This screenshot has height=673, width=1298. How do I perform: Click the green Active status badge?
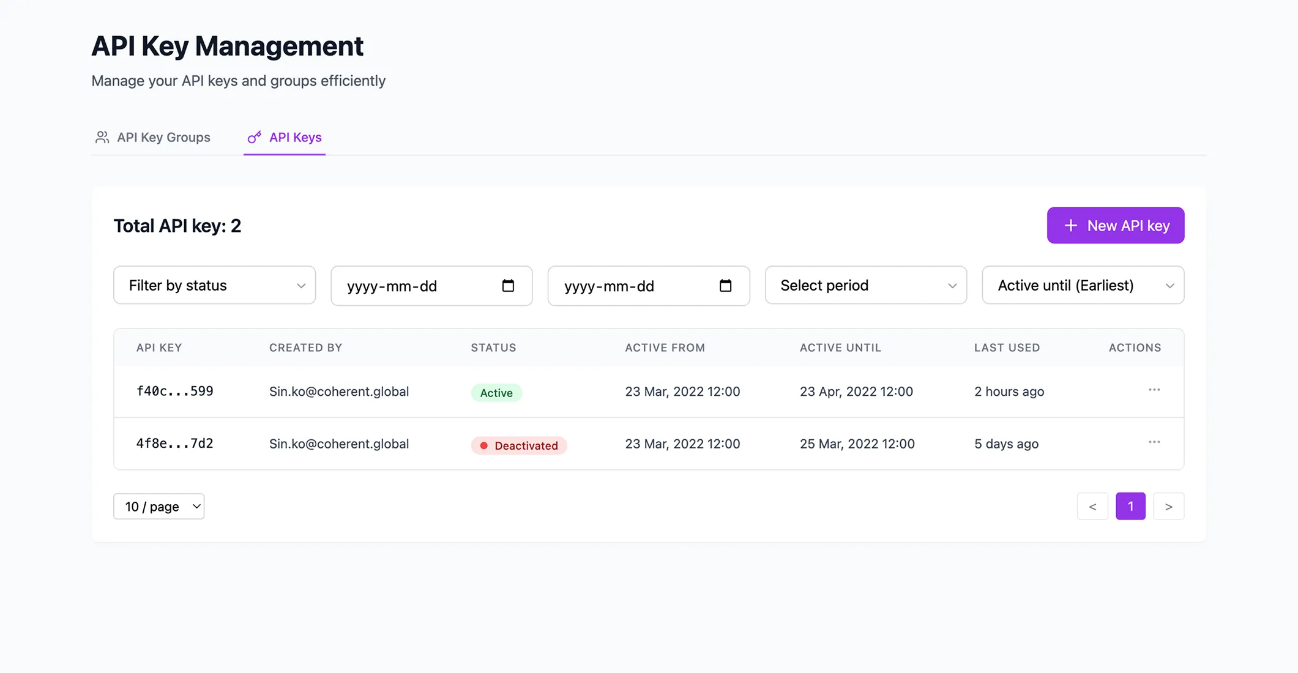(x=496, y=393)
